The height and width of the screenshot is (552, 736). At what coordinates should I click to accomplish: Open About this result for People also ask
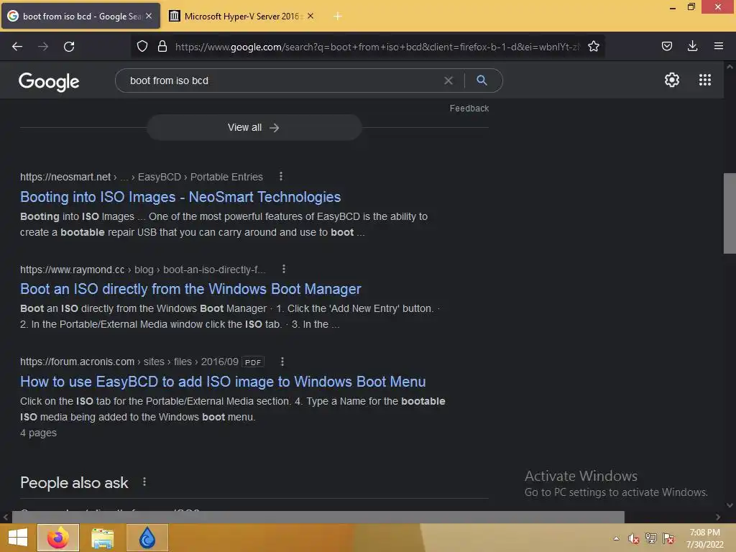click(144, 482)
